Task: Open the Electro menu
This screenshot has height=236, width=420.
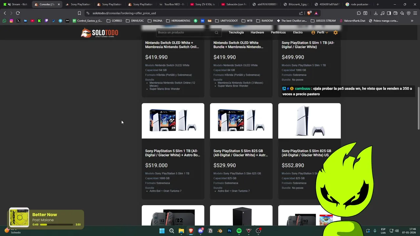Action: (x=298, y=32)
